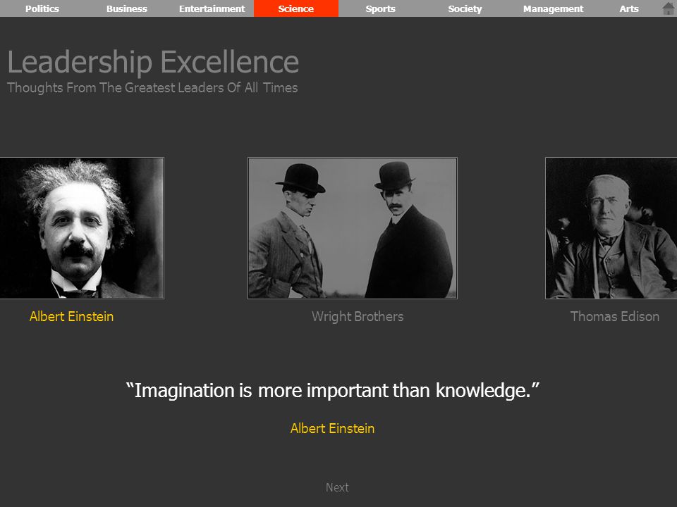Open the Politics tab
Image resolution: width=677 pixels, height=507 pixels.
[42, 8]
